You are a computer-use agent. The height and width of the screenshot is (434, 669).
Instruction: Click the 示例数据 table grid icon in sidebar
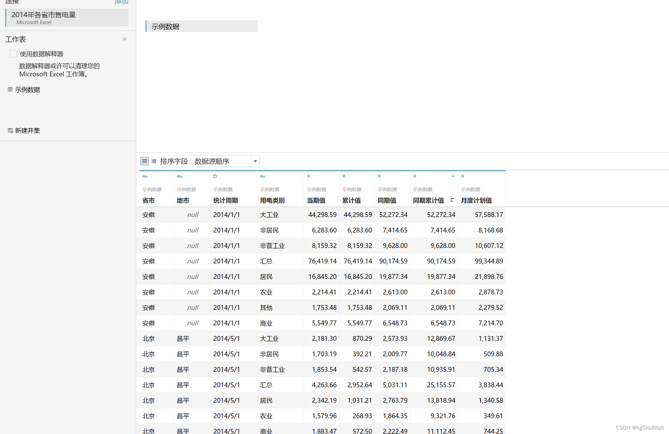pos(10,89)
